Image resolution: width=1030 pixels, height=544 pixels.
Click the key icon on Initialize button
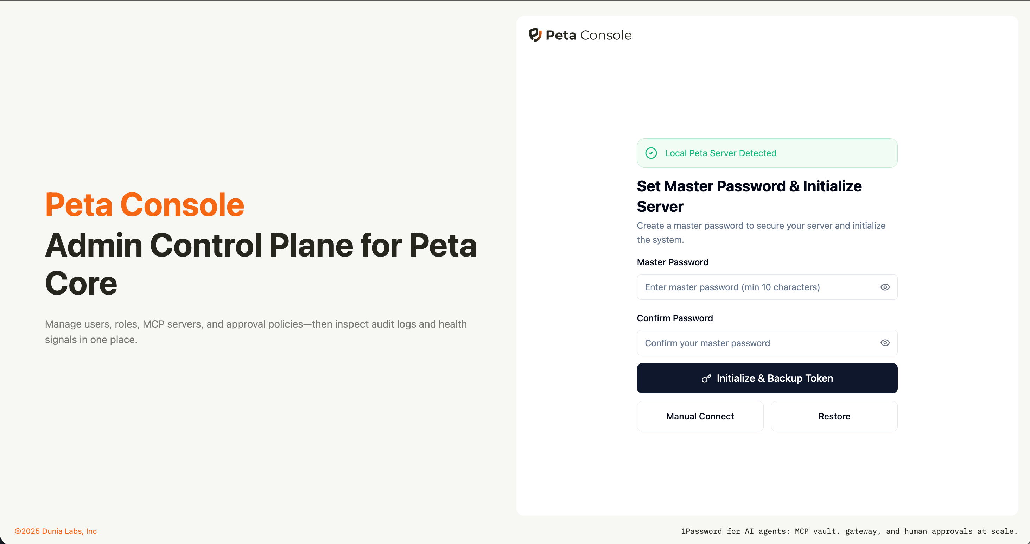point(706,378)
